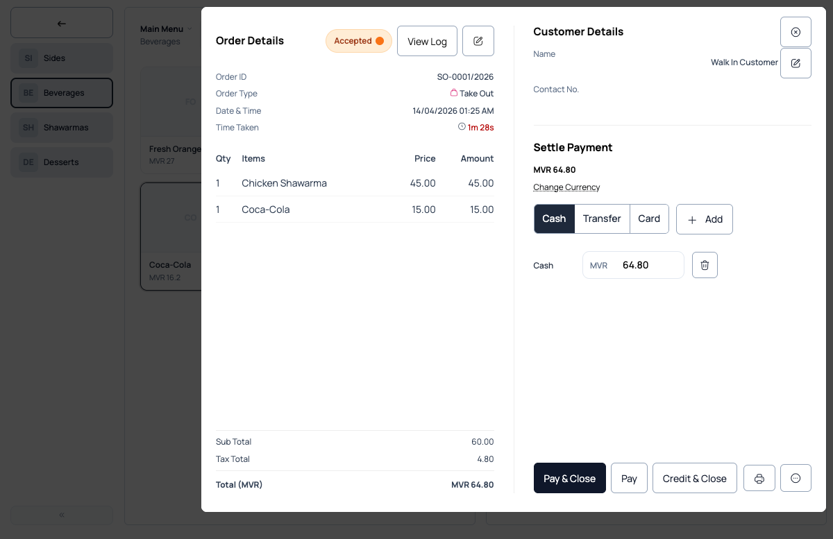This screenshot has height=539, width=833.
Task: Click the order ID SO-0001/2026
Action: pos(465,77)
